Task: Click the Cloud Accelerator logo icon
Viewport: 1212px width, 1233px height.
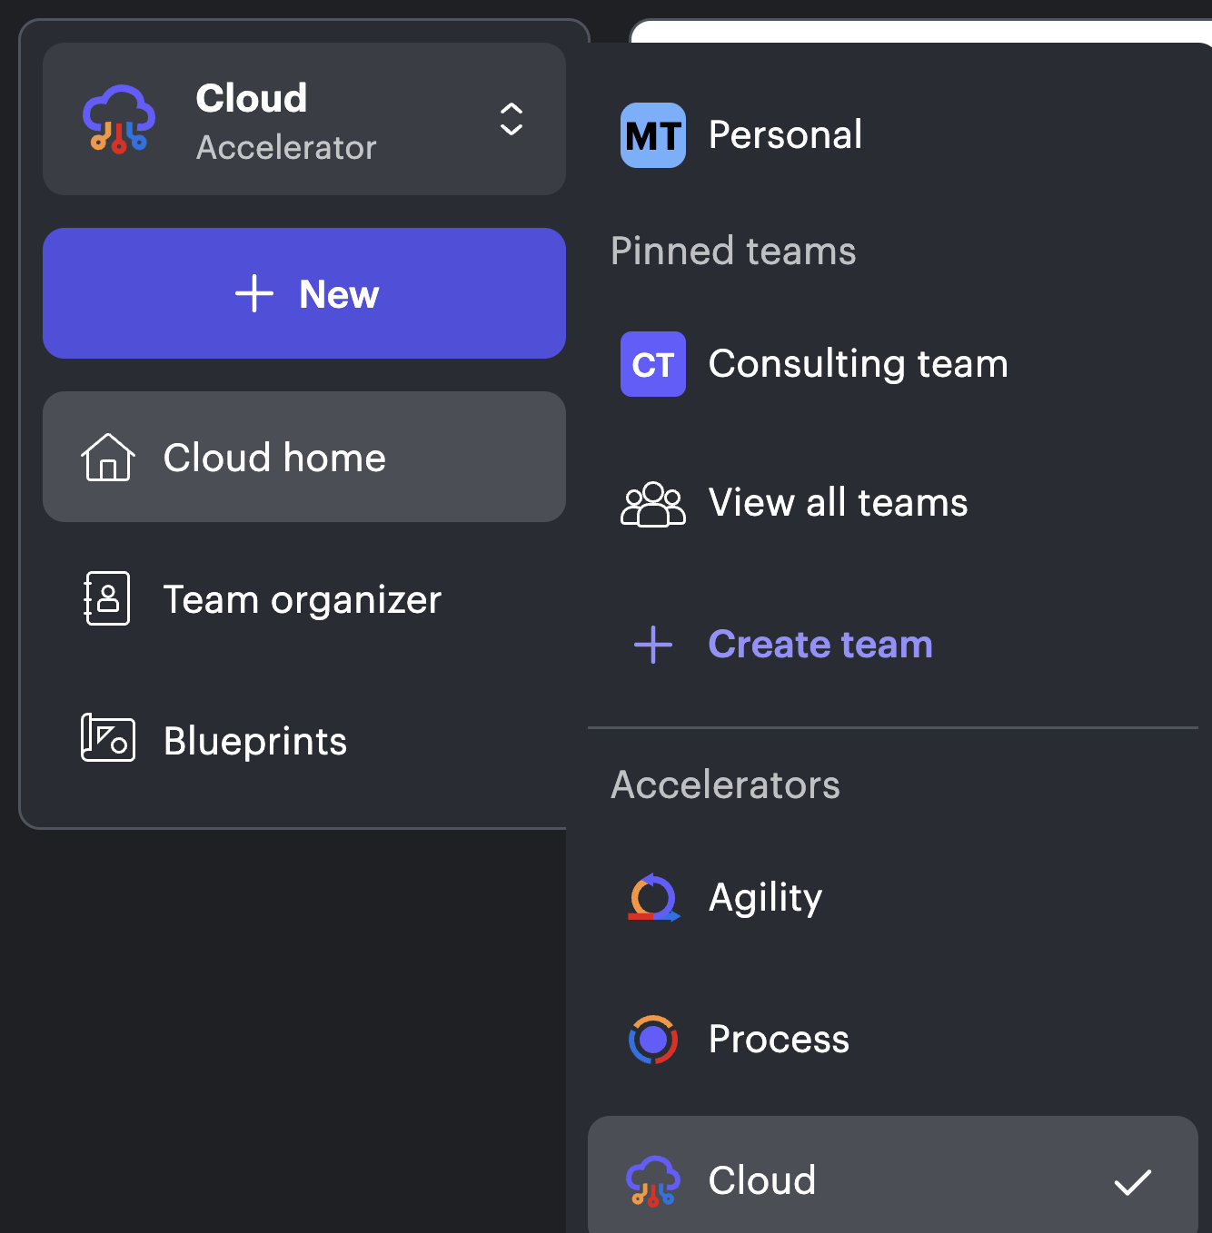Action: point(118,119)
